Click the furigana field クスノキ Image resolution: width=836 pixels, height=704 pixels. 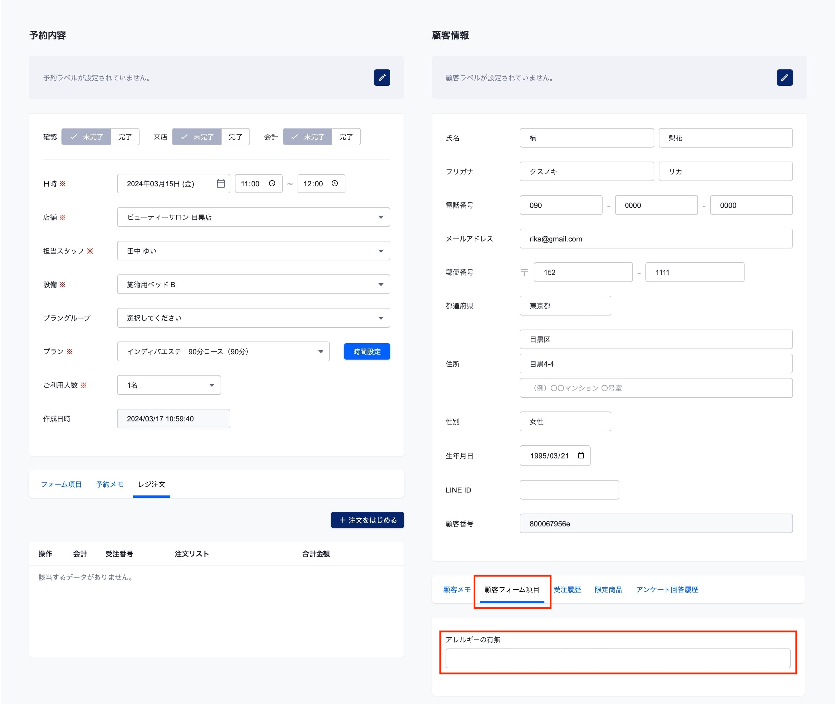587,171
